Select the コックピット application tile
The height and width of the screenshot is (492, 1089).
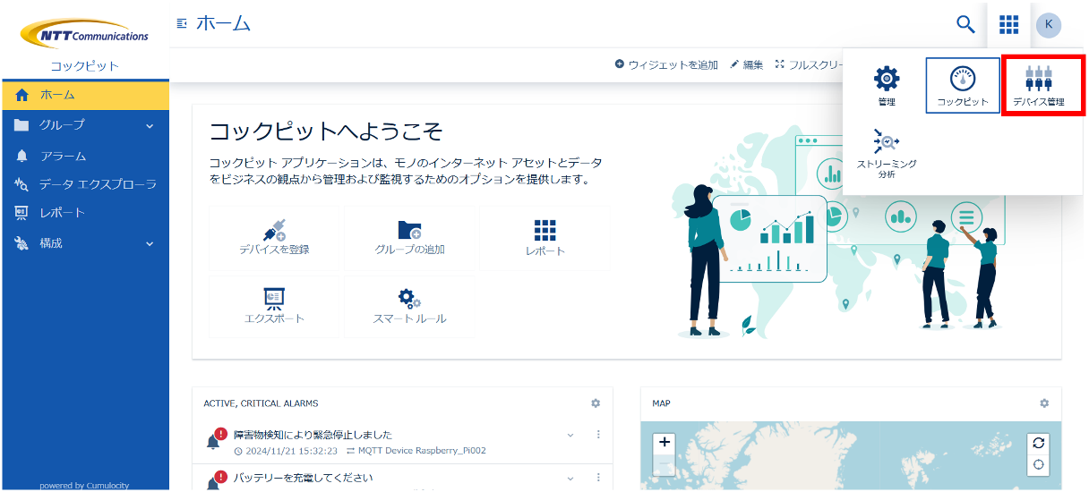[962, 86]
